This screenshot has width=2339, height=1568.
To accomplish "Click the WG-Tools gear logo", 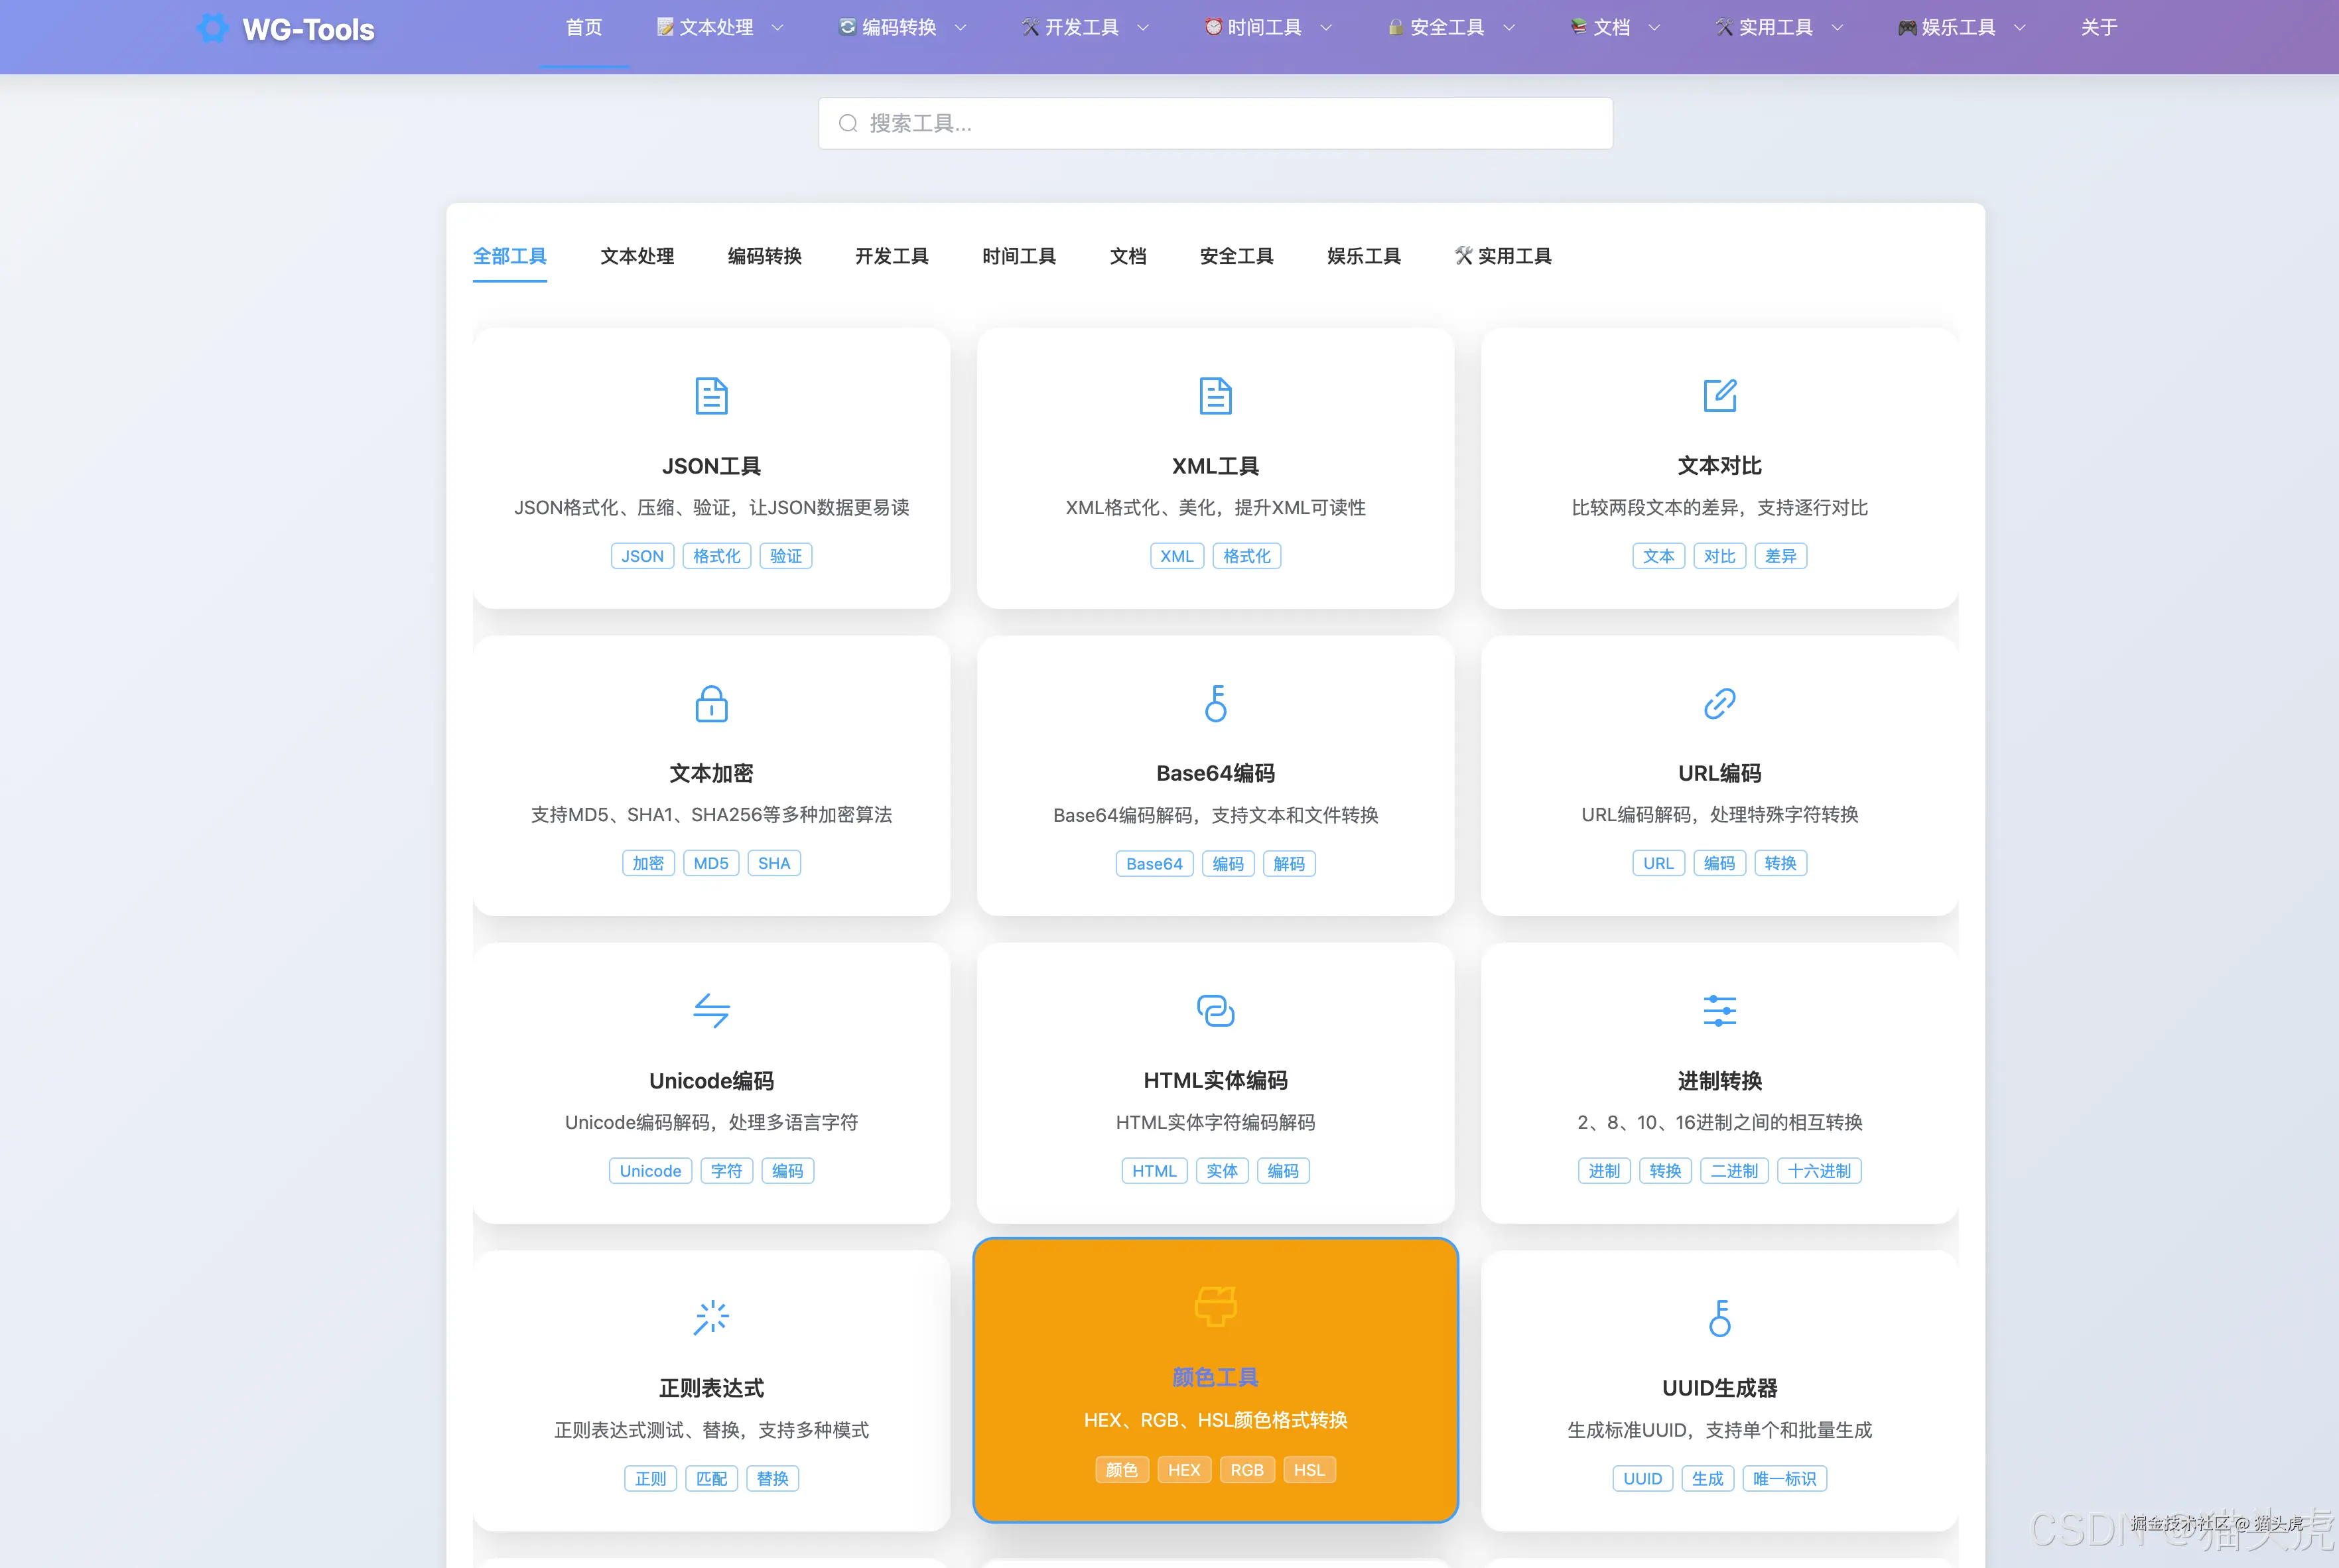I will [212, 28].
